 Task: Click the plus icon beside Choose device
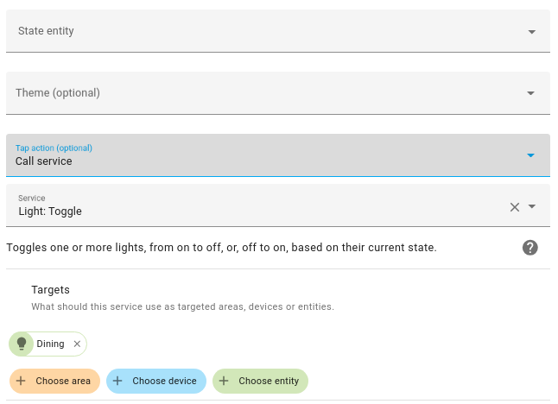(117, 381)
